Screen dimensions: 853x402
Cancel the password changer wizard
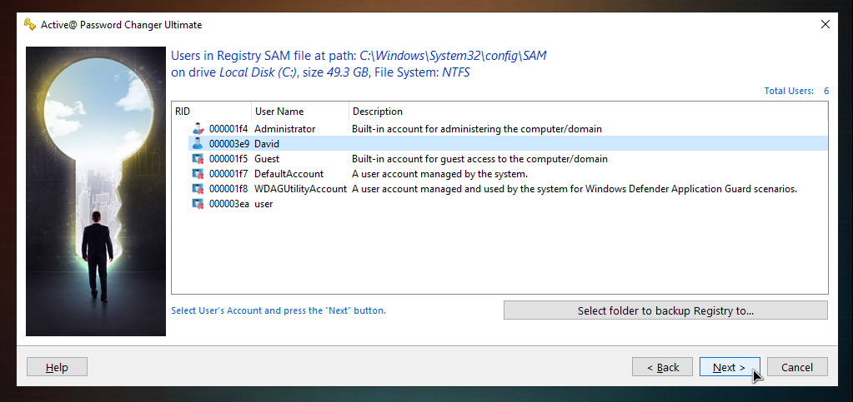click(x=797, y=367)
